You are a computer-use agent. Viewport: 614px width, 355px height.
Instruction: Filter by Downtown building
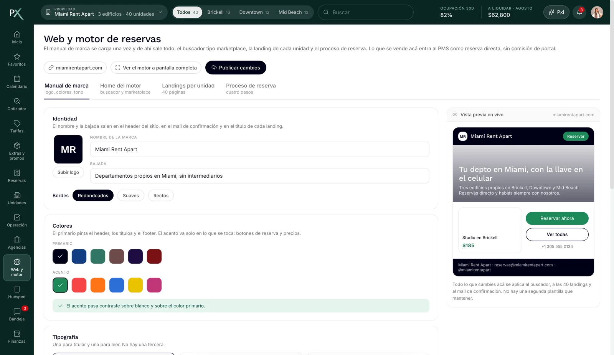(254, 12)
